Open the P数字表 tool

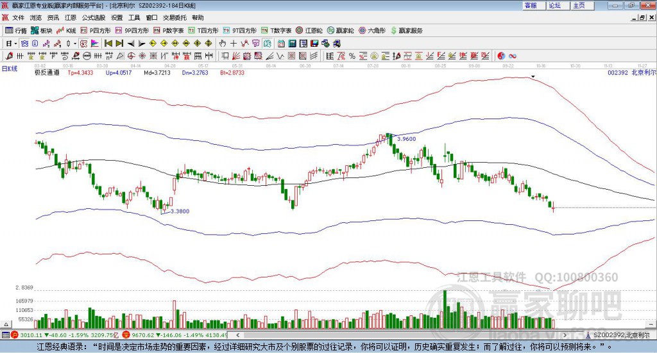pos(169,31)
